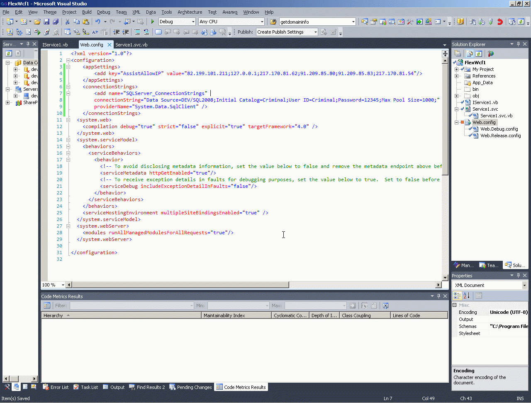531x403 pixels.
Task: Switch to the Service1.svc.vb editor tab
Action: pyautogui.click(x=132, y=45)
